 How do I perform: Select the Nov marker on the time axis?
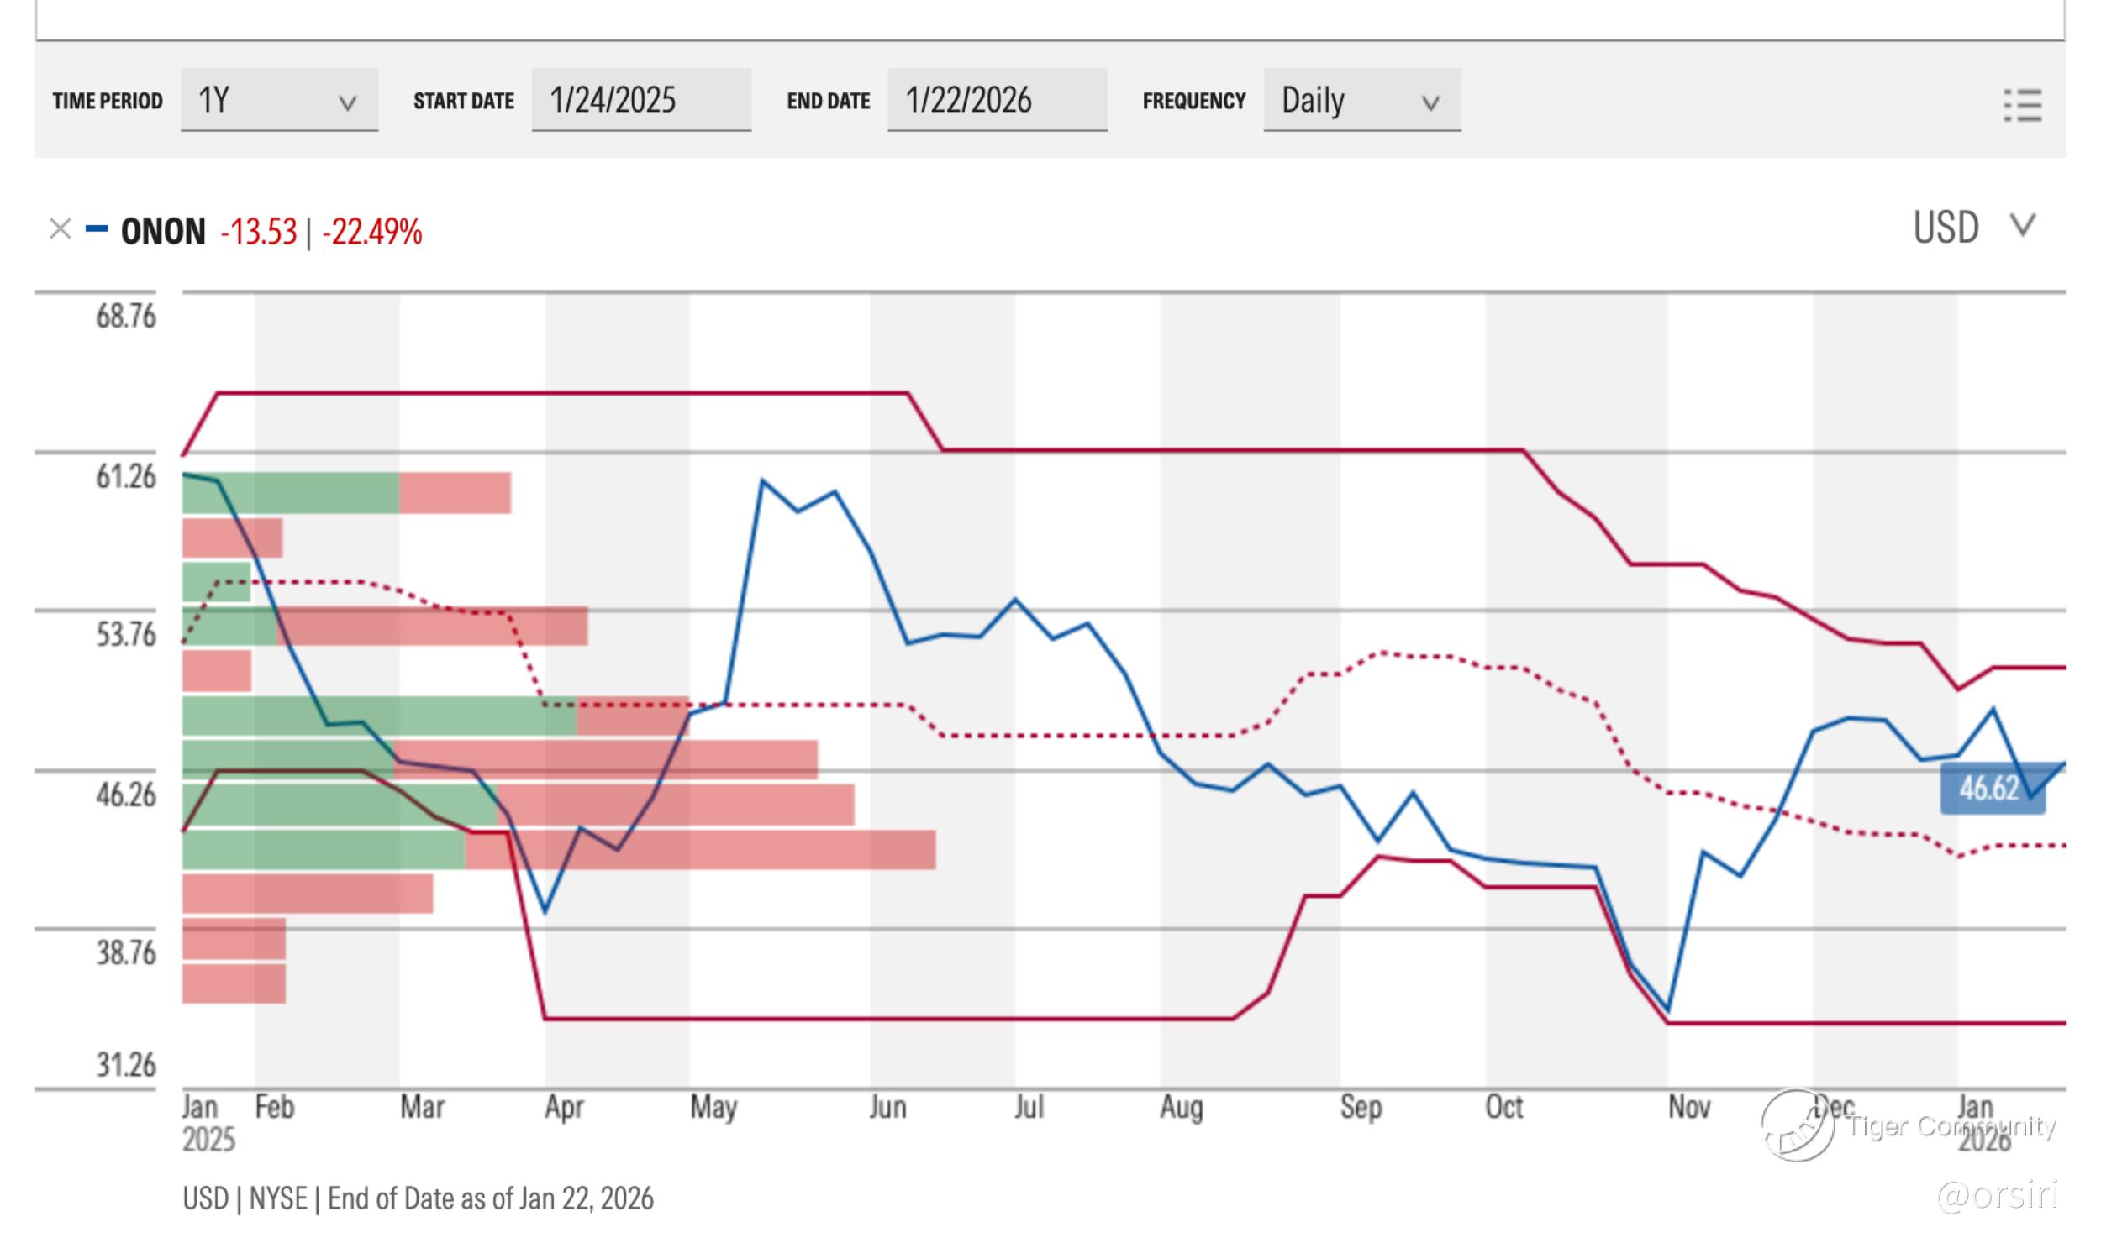pos(1688,1107)
